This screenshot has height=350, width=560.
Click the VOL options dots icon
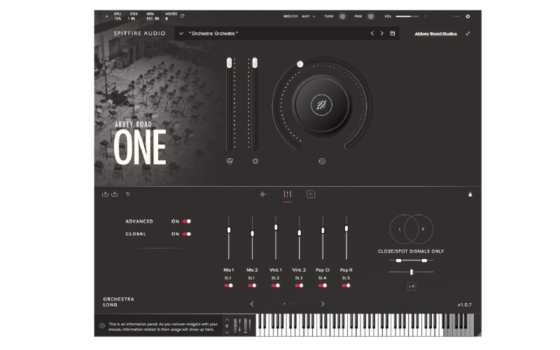tap(425, 16)
